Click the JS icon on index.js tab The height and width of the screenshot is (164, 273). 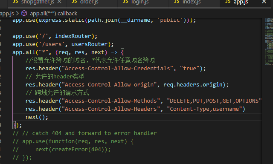pos(177,2)
